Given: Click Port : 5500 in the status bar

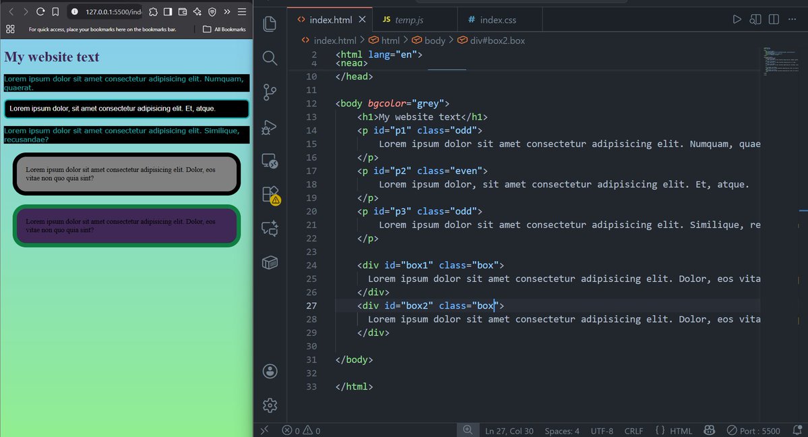Looking at the screenshot, I should point(754,430).
